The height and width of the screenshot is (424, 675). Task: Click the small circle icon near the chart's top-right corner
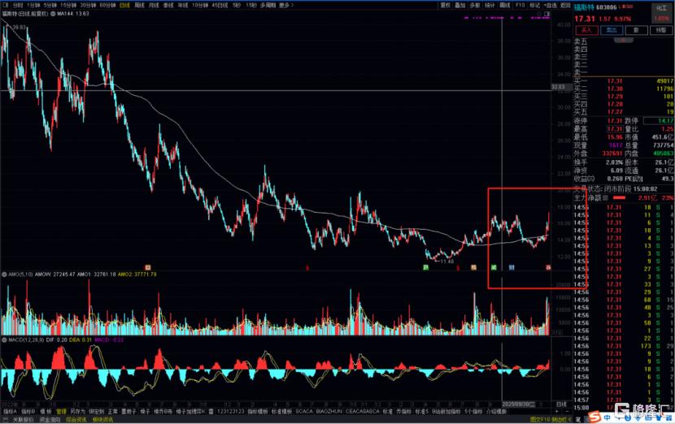(538, 14)
